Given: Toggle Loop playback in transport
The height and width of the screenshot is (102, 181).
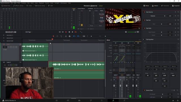Looking at the screenshot, I should [x=76, y=32].
